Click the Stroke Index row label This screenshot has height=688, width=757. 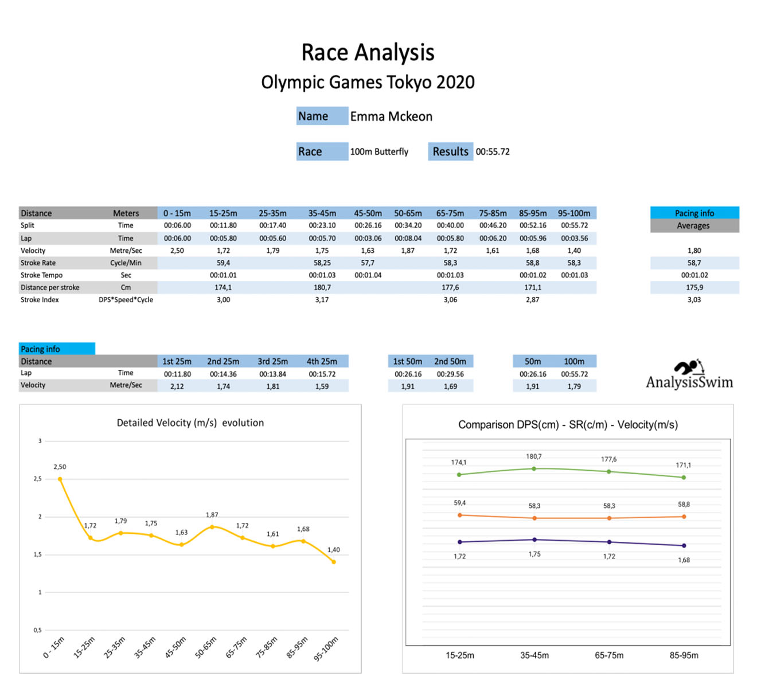40,300
